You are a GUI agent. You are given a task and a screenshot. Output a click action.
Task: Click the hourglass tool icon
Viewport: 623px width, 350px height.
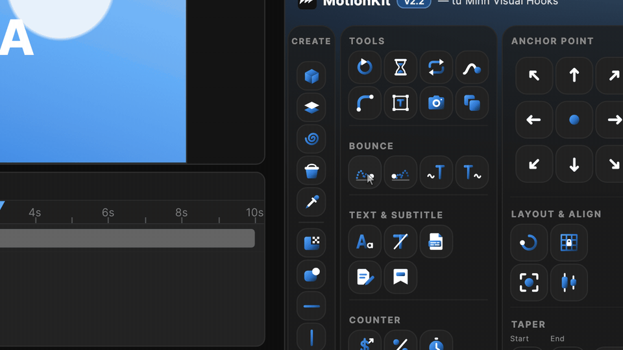pyautogui.click(x=400, y=67)
